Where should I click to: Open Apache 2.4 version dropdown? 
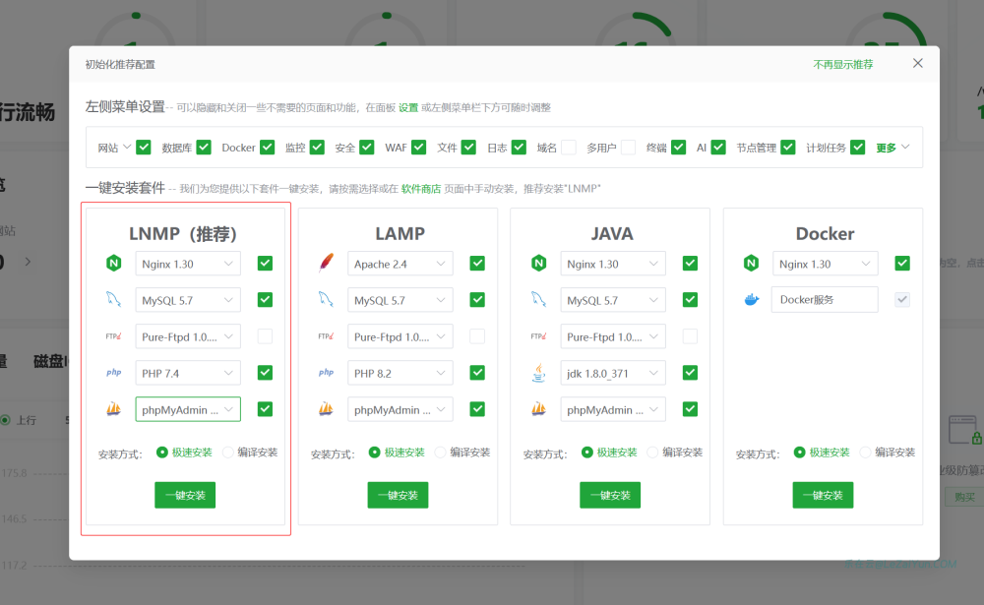click(400, 265)
